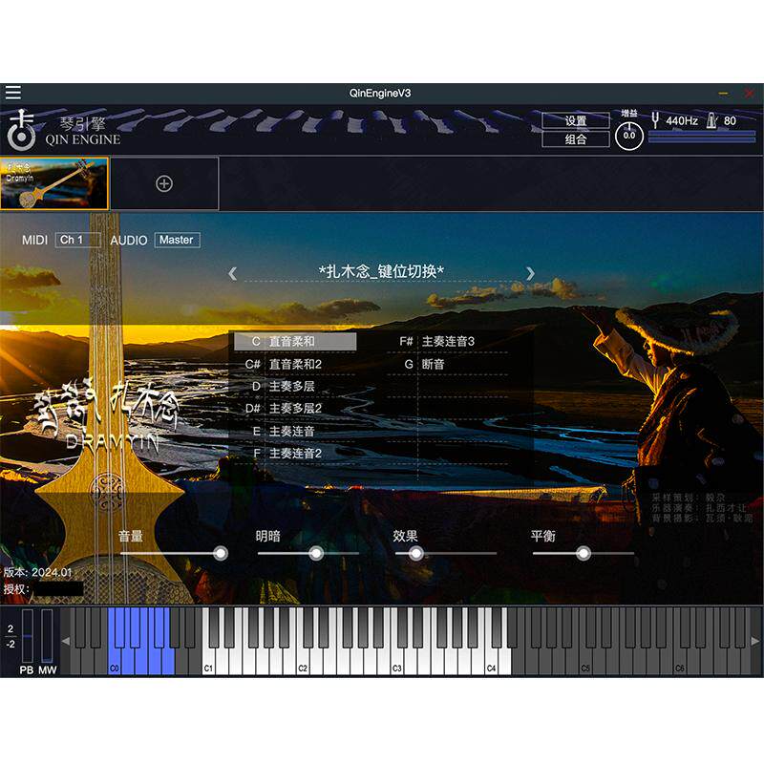Click the MW mod wheel

pos(47,635)
